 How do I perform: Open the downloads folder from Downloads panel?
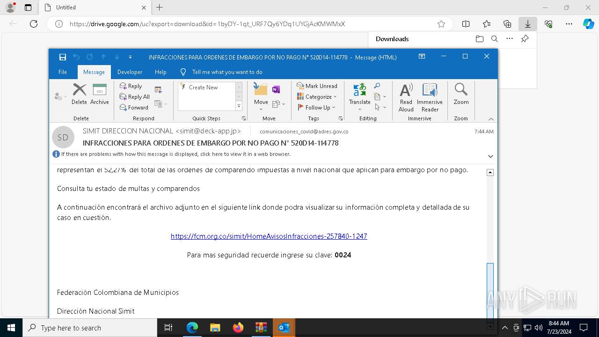pos(479,39)
